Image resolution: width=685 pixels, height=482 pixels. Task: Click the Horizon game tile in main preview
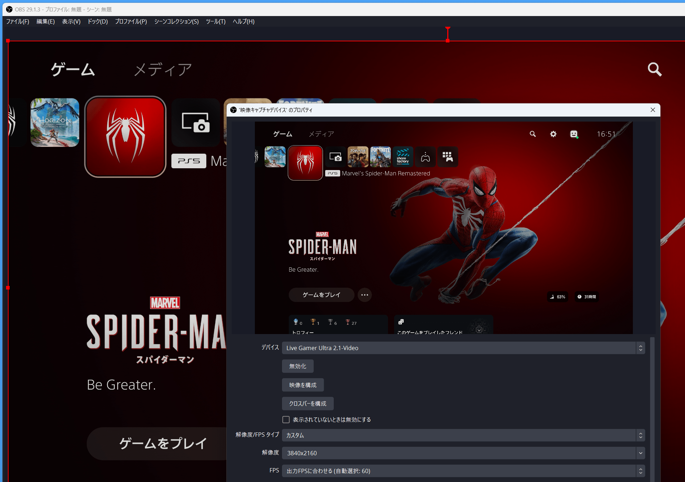(55, 122)
